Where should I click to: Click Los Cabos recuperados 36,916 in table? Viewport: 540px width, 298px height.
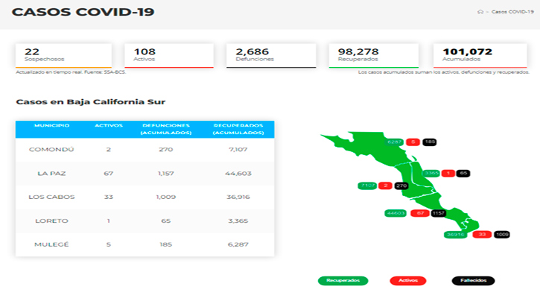238,197
